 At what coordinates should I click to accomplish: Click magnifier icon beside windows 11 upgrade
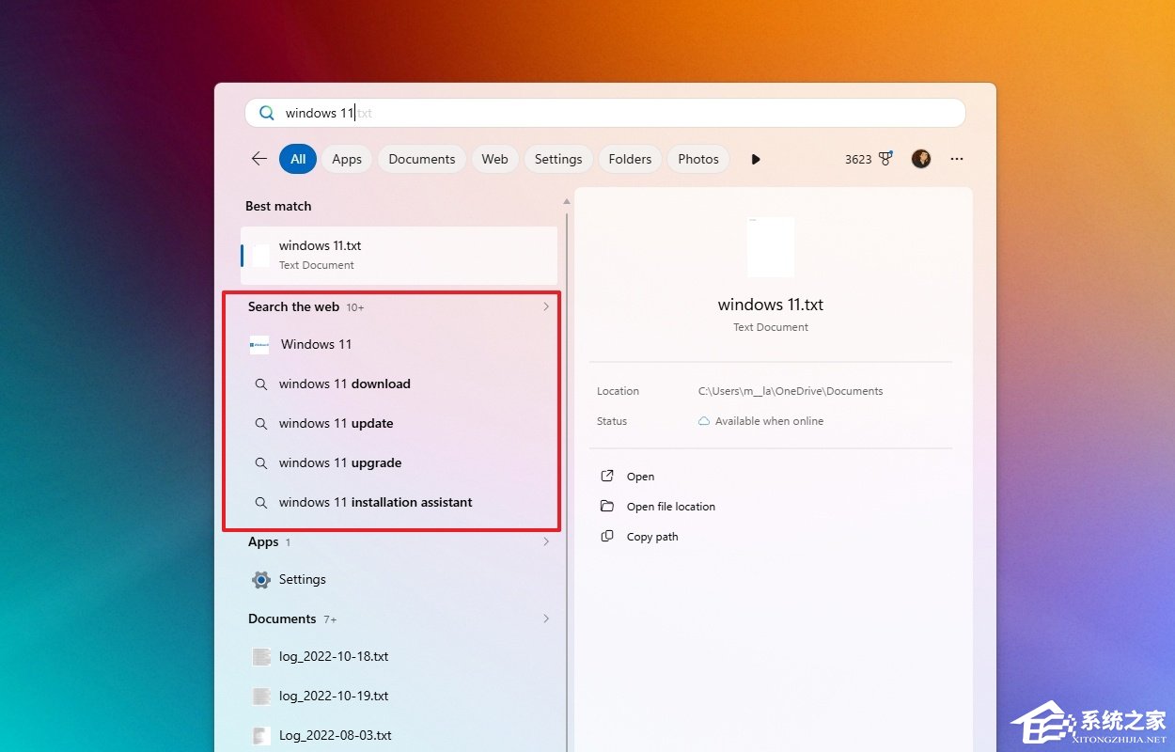click(x=261, y=463)
